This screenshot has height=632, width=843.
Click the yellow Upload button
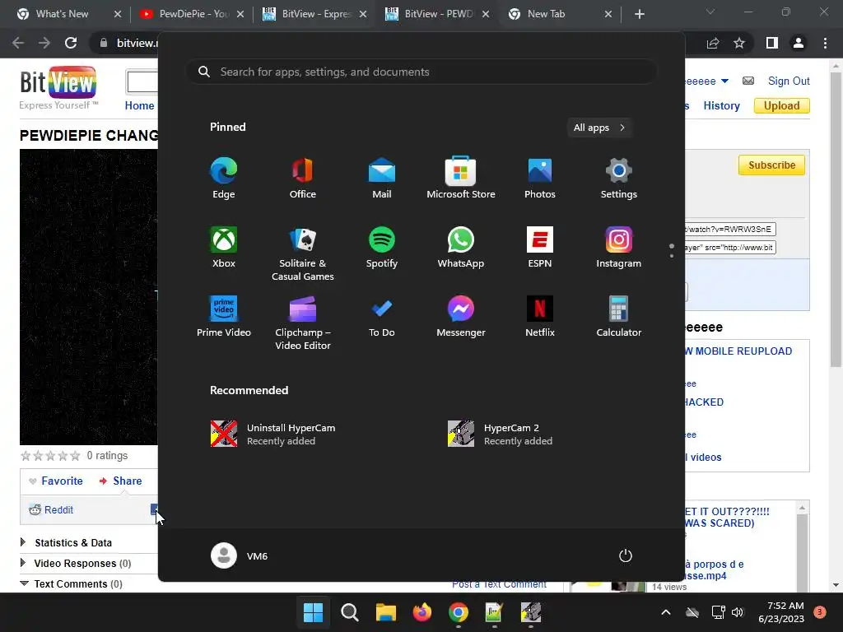782,106
